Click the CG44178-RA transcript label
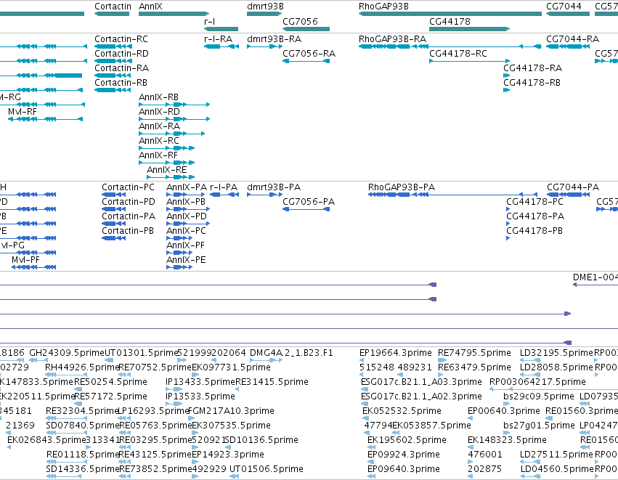618x480 pixels. [532, 68]
